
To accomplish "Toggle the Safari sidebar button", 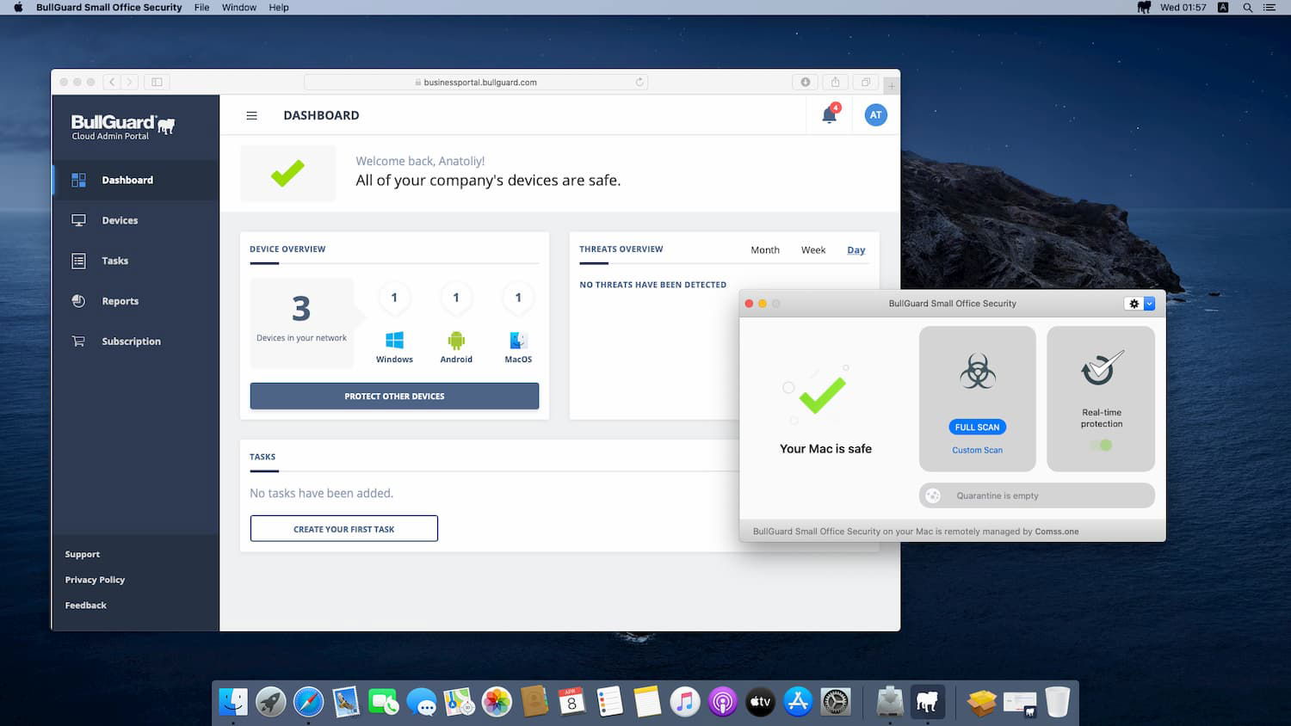I will (x=157, y=83).
